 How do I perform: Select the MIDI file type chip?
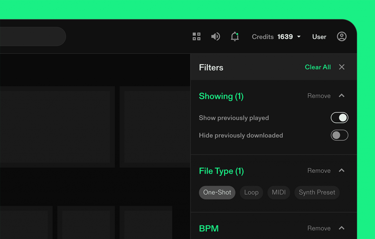pos(279,192)
